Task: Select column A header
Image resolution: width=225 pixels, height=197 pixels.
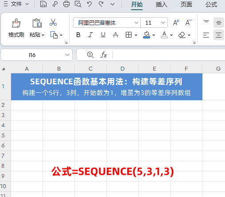Action: [27, 69]
